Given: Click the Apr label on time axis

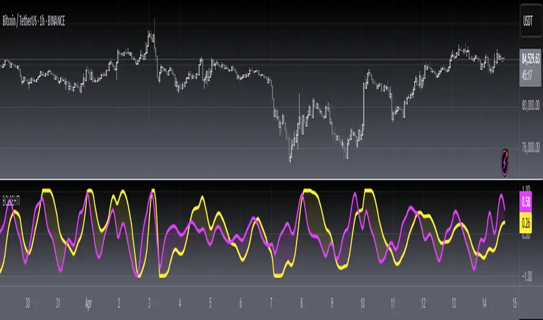Looking at the screenshot, I should [89, 303].
